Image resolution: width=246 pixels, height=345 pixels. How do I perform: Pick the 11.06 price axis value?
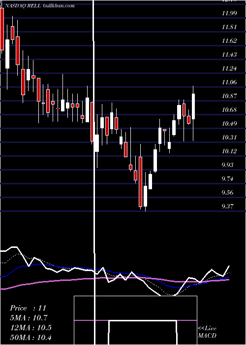(229, 82)
